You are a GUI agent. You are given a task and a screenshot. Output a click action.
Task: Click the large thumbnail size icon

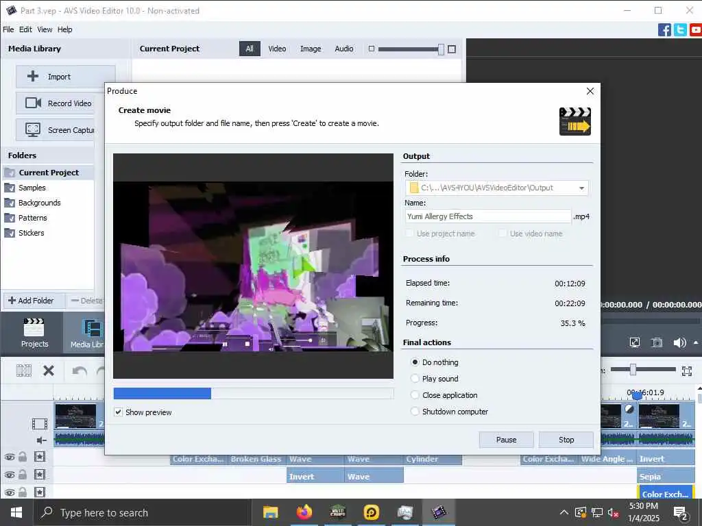452,49
